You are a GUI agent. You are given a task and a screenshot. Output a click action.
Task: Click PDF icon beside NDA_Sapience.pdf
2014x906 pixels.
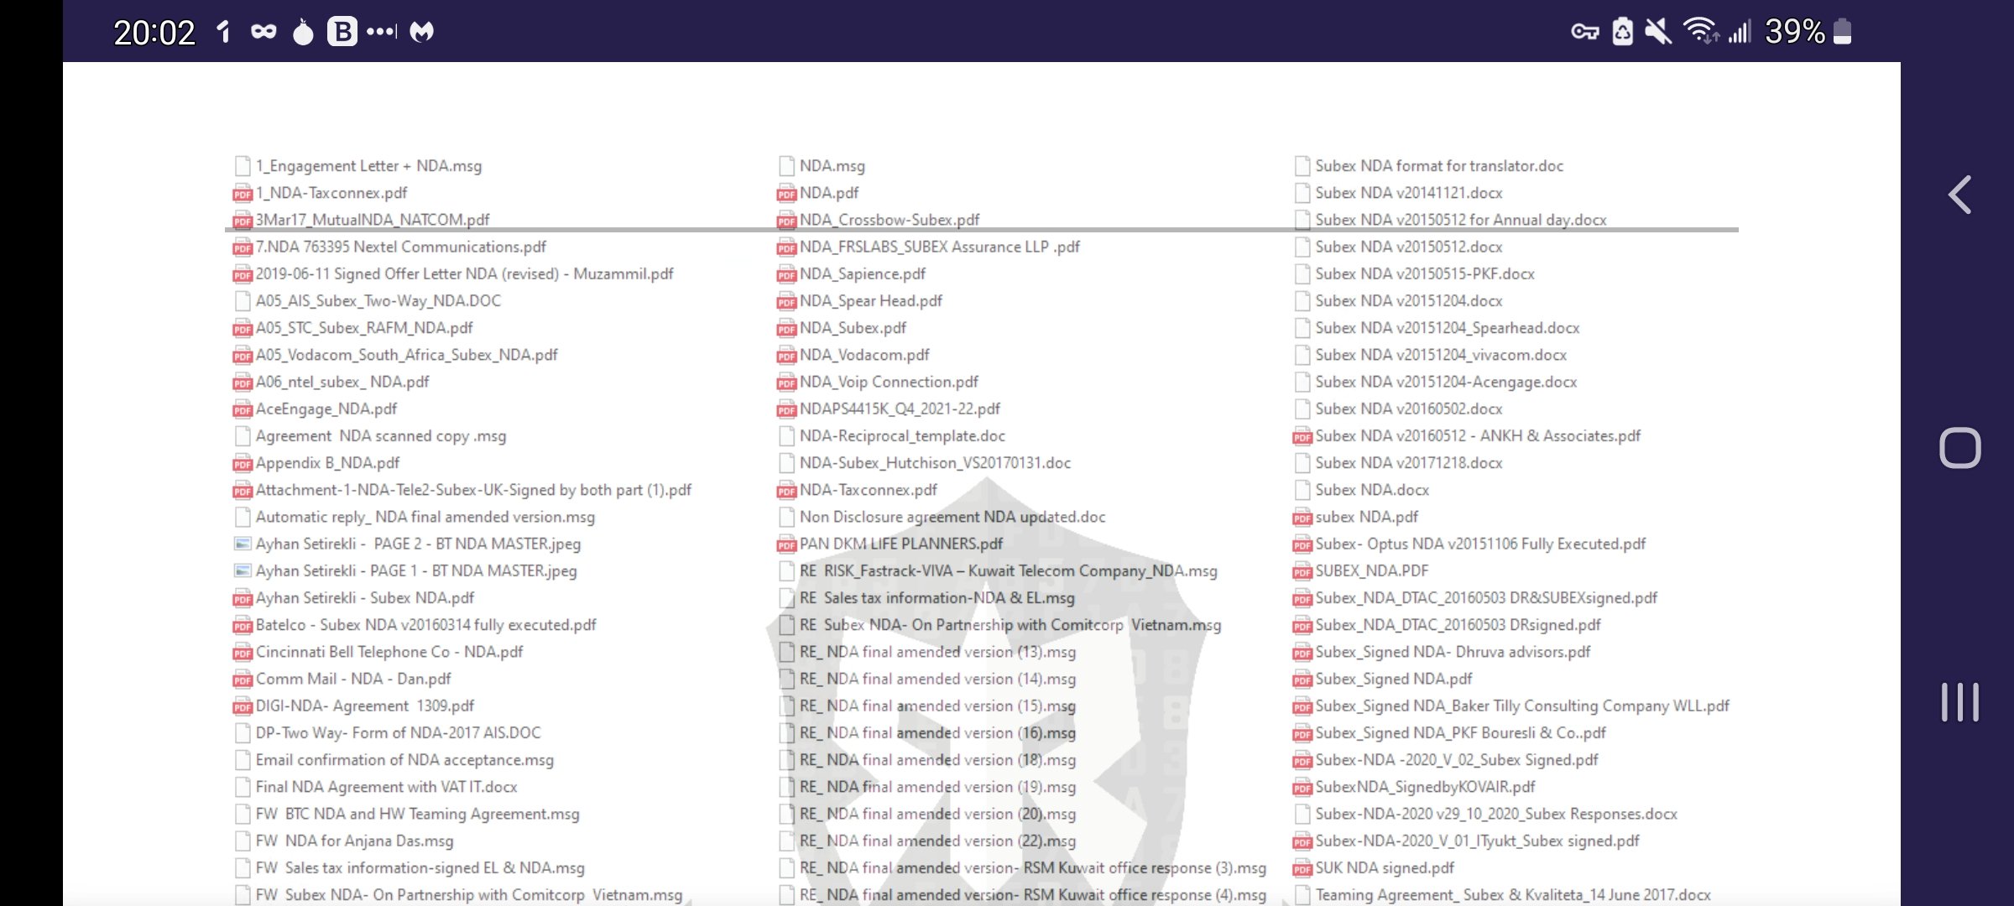[x=786, y=274]
